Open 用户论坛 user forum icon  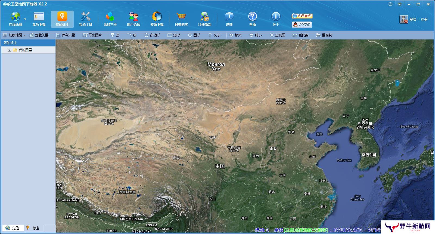point(133,17)
